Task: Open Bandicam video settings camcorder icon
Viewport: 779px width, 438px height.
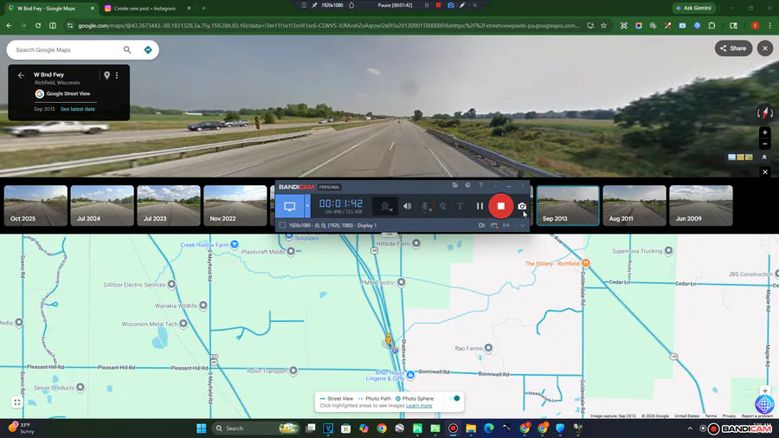Action: point(481,225)
